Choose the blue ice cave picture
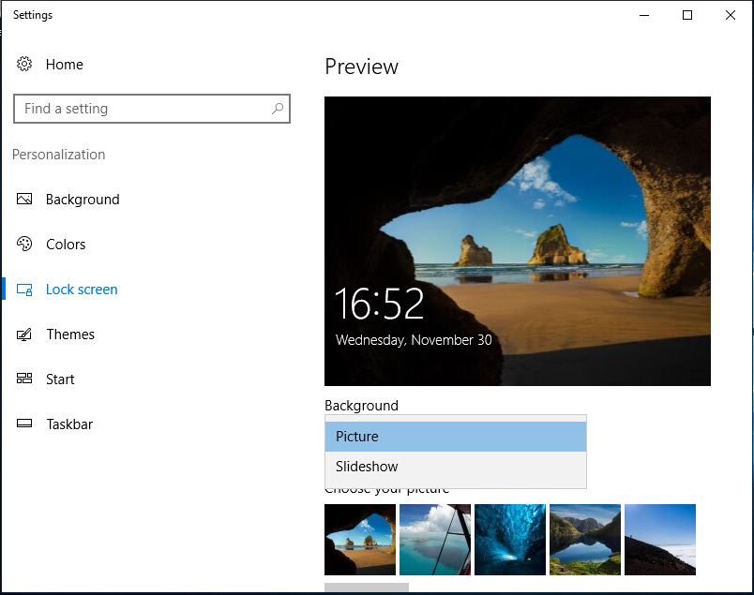 click(x=509, y=540)
